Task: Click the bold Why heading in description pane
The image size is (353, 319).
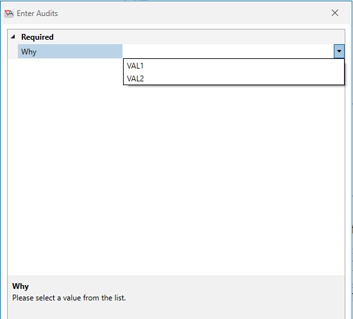Action: pos(21,286)
